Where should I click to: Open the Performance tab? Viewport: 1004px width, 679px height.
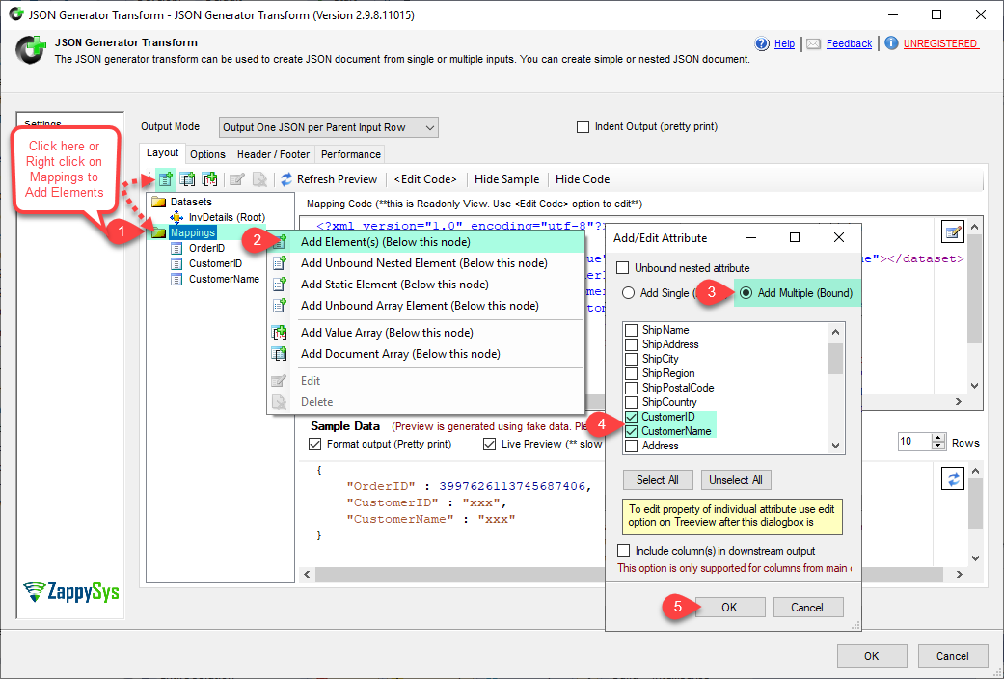coord(351,154)
